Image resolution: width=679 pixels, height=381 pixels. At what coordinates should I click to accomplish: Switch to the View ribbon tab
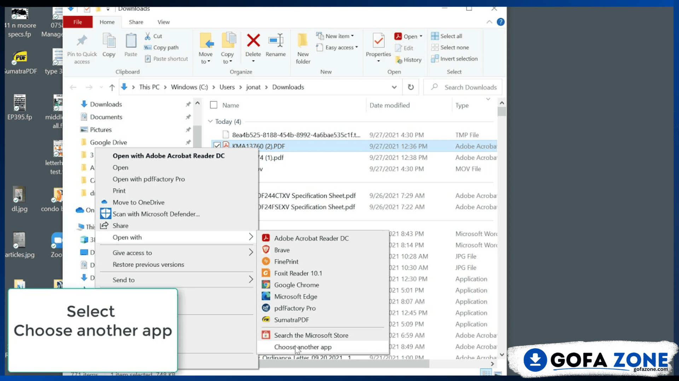(x=163, y=22)
